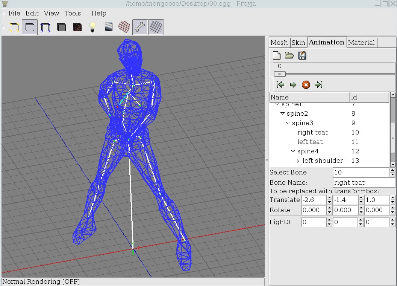The image size is (397, 286).
Task: Toggle bone rendering with the bone icon
Action: click(x=140, y=27)
